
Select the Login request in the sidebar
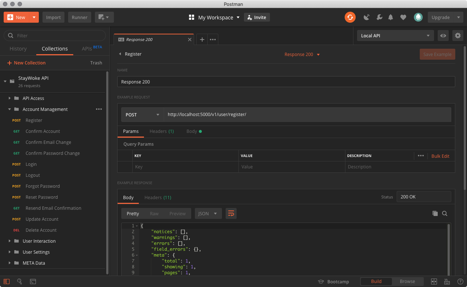click(31, 164)
